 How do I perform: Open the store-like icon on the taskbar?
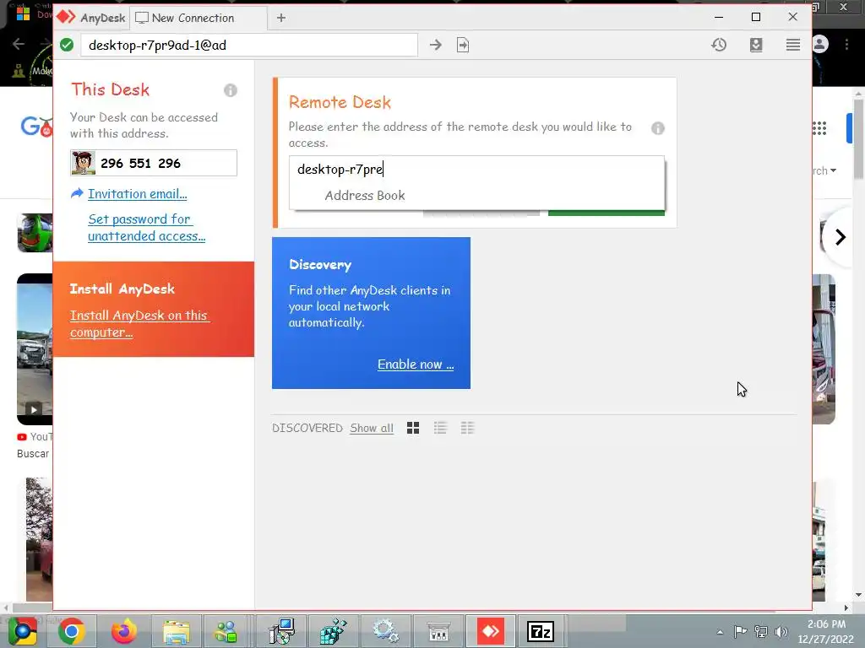[438, 631]
